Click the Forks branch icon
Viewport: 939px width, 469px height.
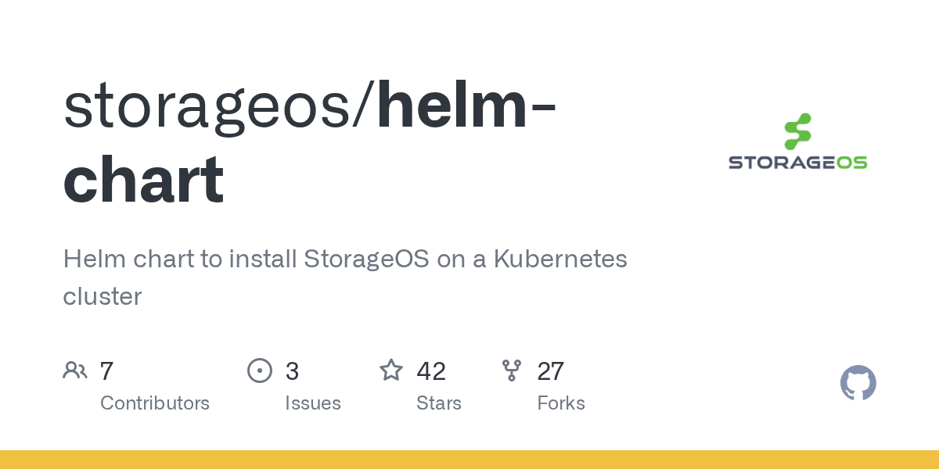click(x=512, y=370)
